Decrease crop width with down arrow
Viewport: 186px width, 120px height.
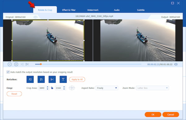pyautogui.click(x=47, y=89)
